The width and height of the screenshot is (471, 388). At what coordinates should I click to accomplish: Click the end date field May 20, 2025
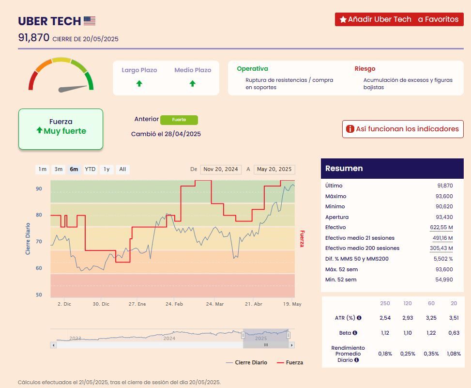coord(274,169)
